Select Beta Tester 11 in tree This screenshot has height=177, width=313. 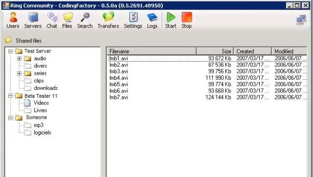click(x=41, y=96)
